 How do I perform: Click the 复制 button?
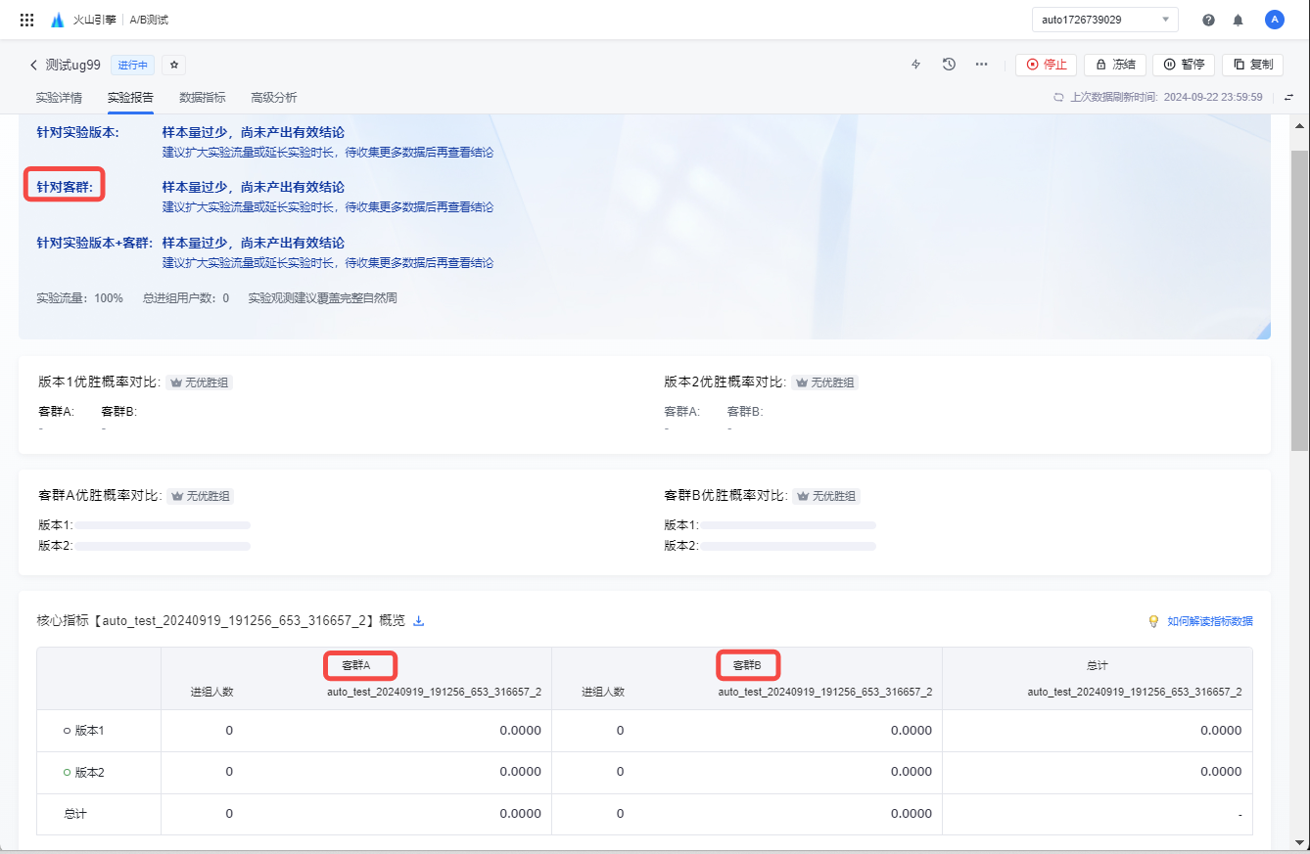click(x=1252, y=65)
